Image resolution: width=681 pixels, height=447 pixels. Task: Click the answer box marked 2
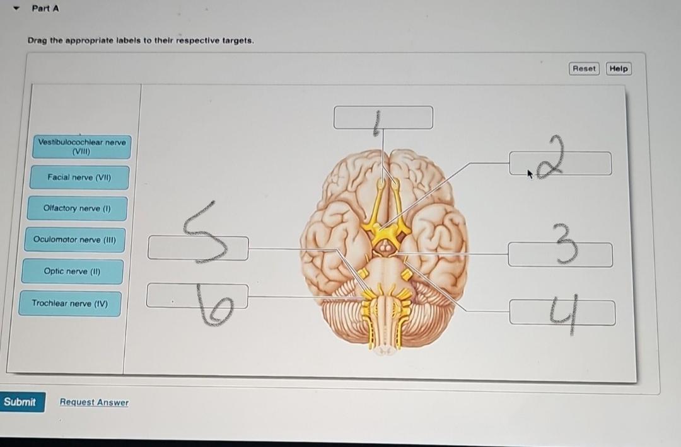tap(559, 162)
